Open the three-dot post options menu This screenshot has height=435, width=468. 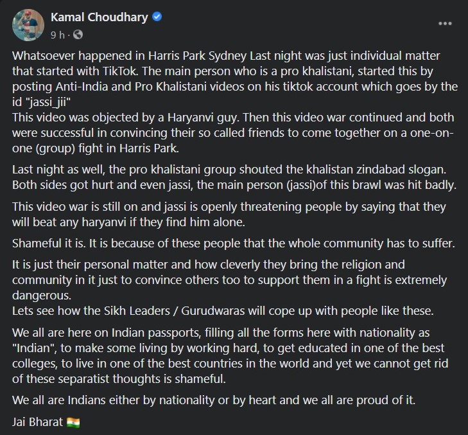445,24
